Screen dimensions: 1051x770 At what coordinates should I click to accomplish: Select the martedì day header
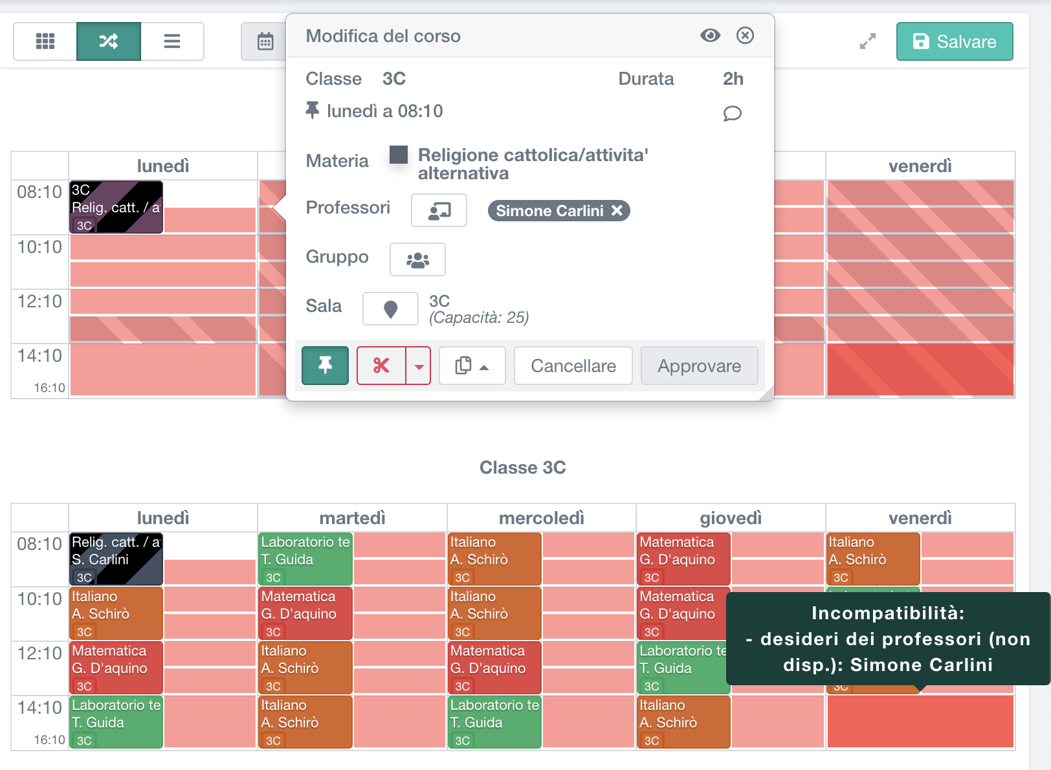click(x=352, y=518)
